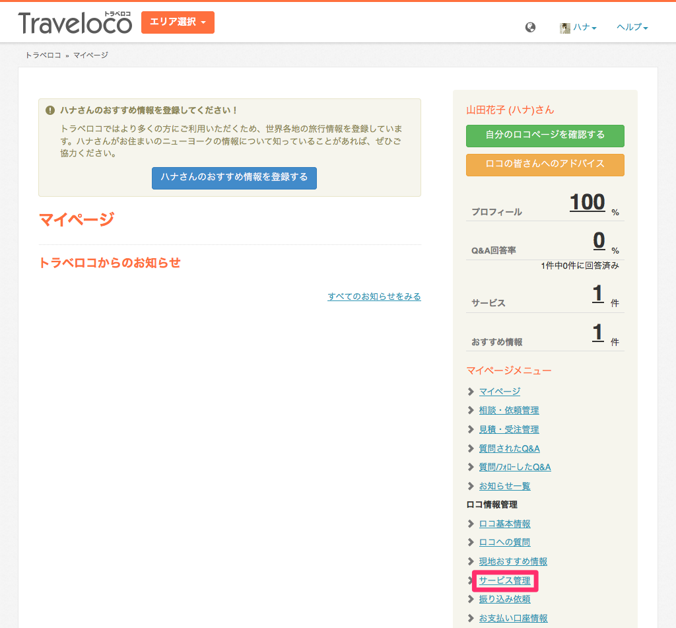Screen dimensions: 676x628
Task: Click chevron icon beside ロコ基本情報
Action: click(x=471, y=524)
